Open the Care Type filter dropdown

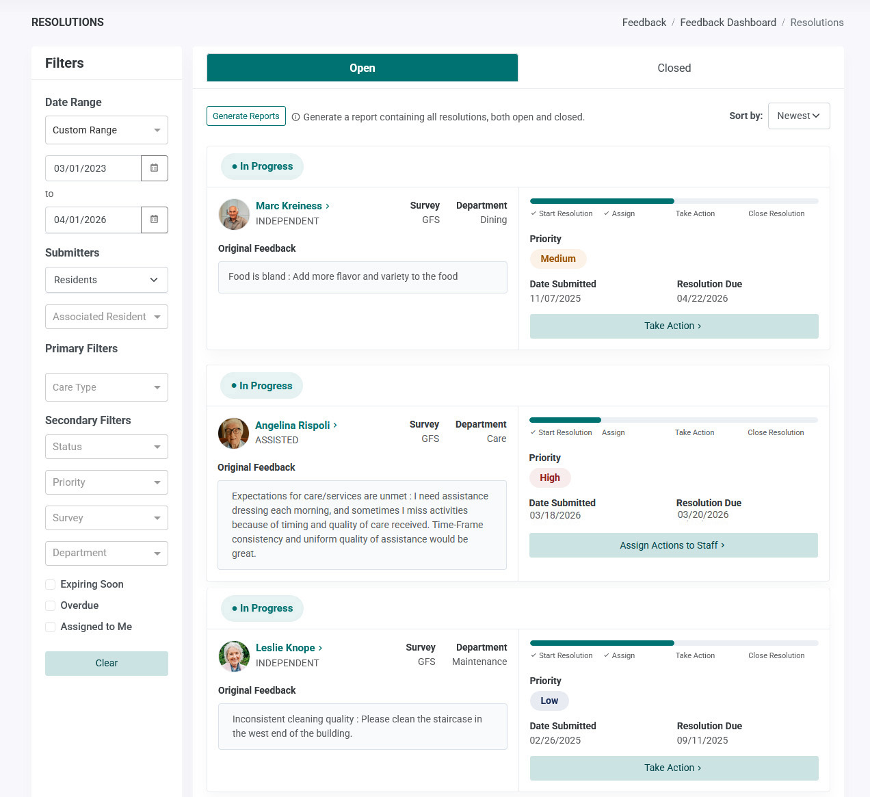107,387
